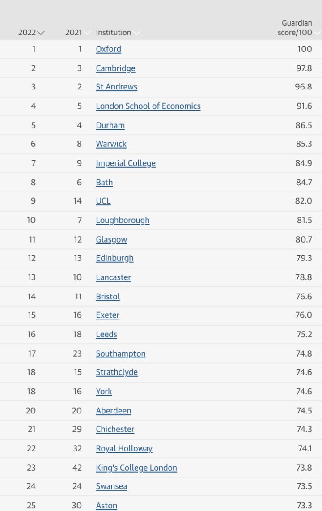The width and height of the screenshot is (322, 511).
Task: Click the Royal Holloway link
Action: [x=124, y=448]
